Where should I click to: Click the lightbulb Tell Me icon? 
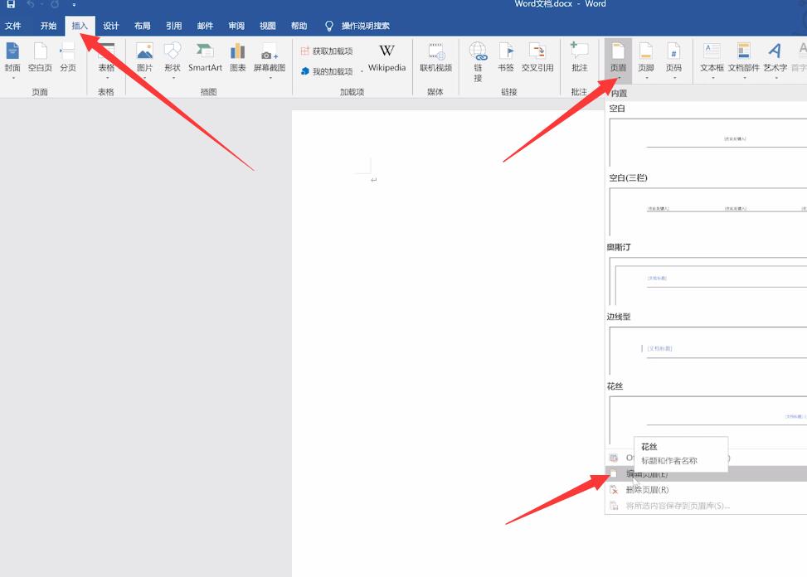pos(329,26)
